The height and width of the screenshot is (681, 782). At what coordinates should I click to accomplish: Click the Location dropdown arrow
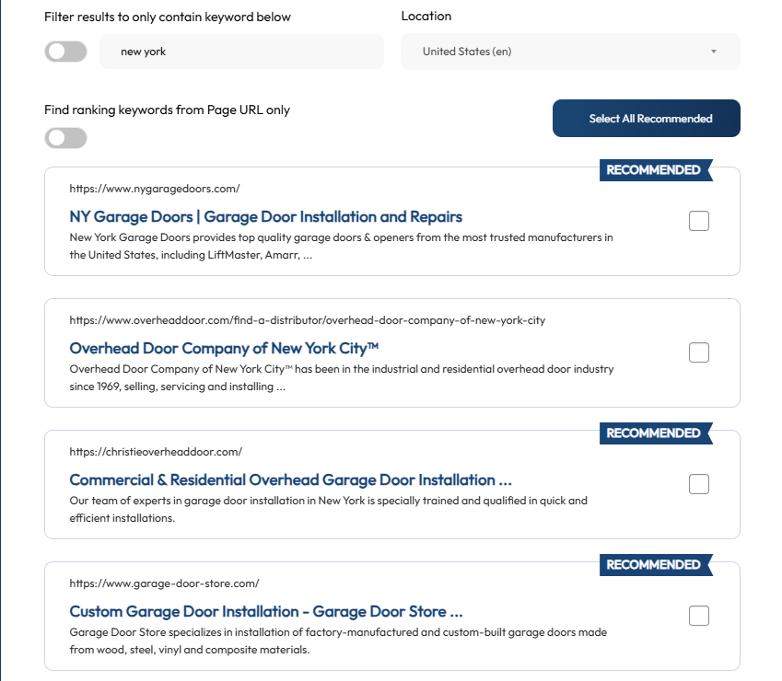[x=714, y=52]
